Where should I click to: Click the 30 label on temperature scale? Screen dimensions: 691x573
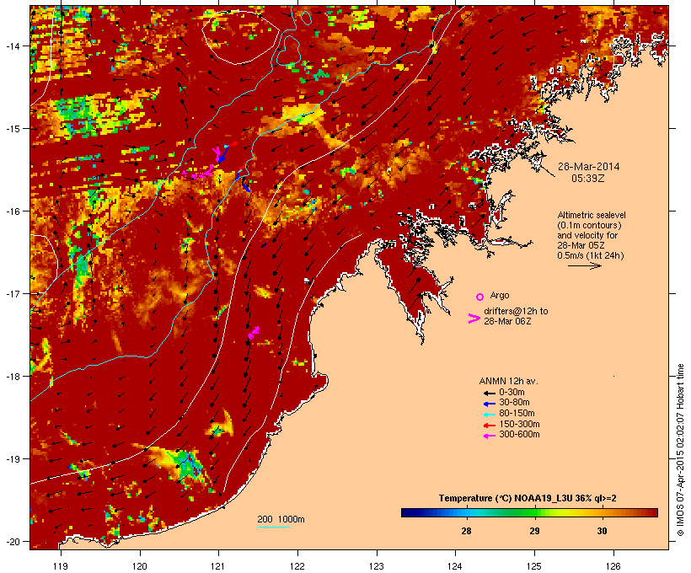click(x=602, y=531)
